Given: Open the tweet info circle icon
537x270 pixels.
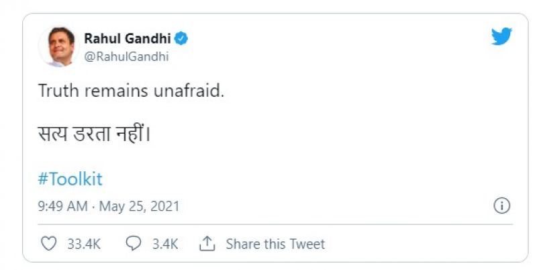Looking at the screenshot, I should [502, 206].
